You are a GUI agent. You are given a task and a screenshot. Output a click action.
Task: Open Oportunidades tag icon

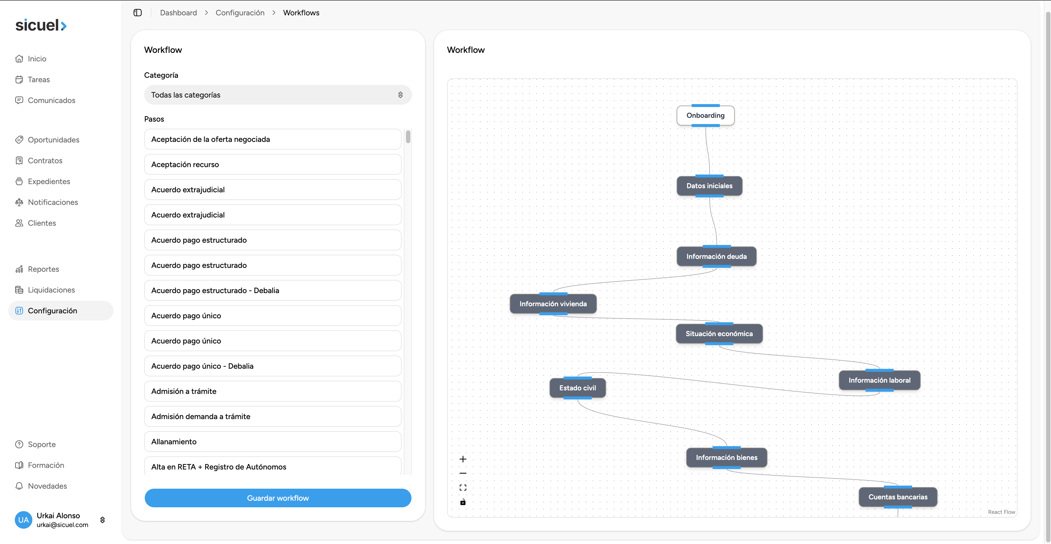pyautogui.click(x=19, y=140)
